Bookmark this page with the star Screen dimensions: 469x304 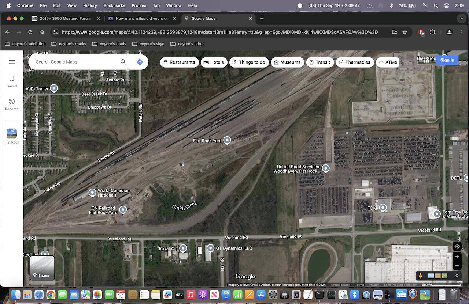point(405,32)
